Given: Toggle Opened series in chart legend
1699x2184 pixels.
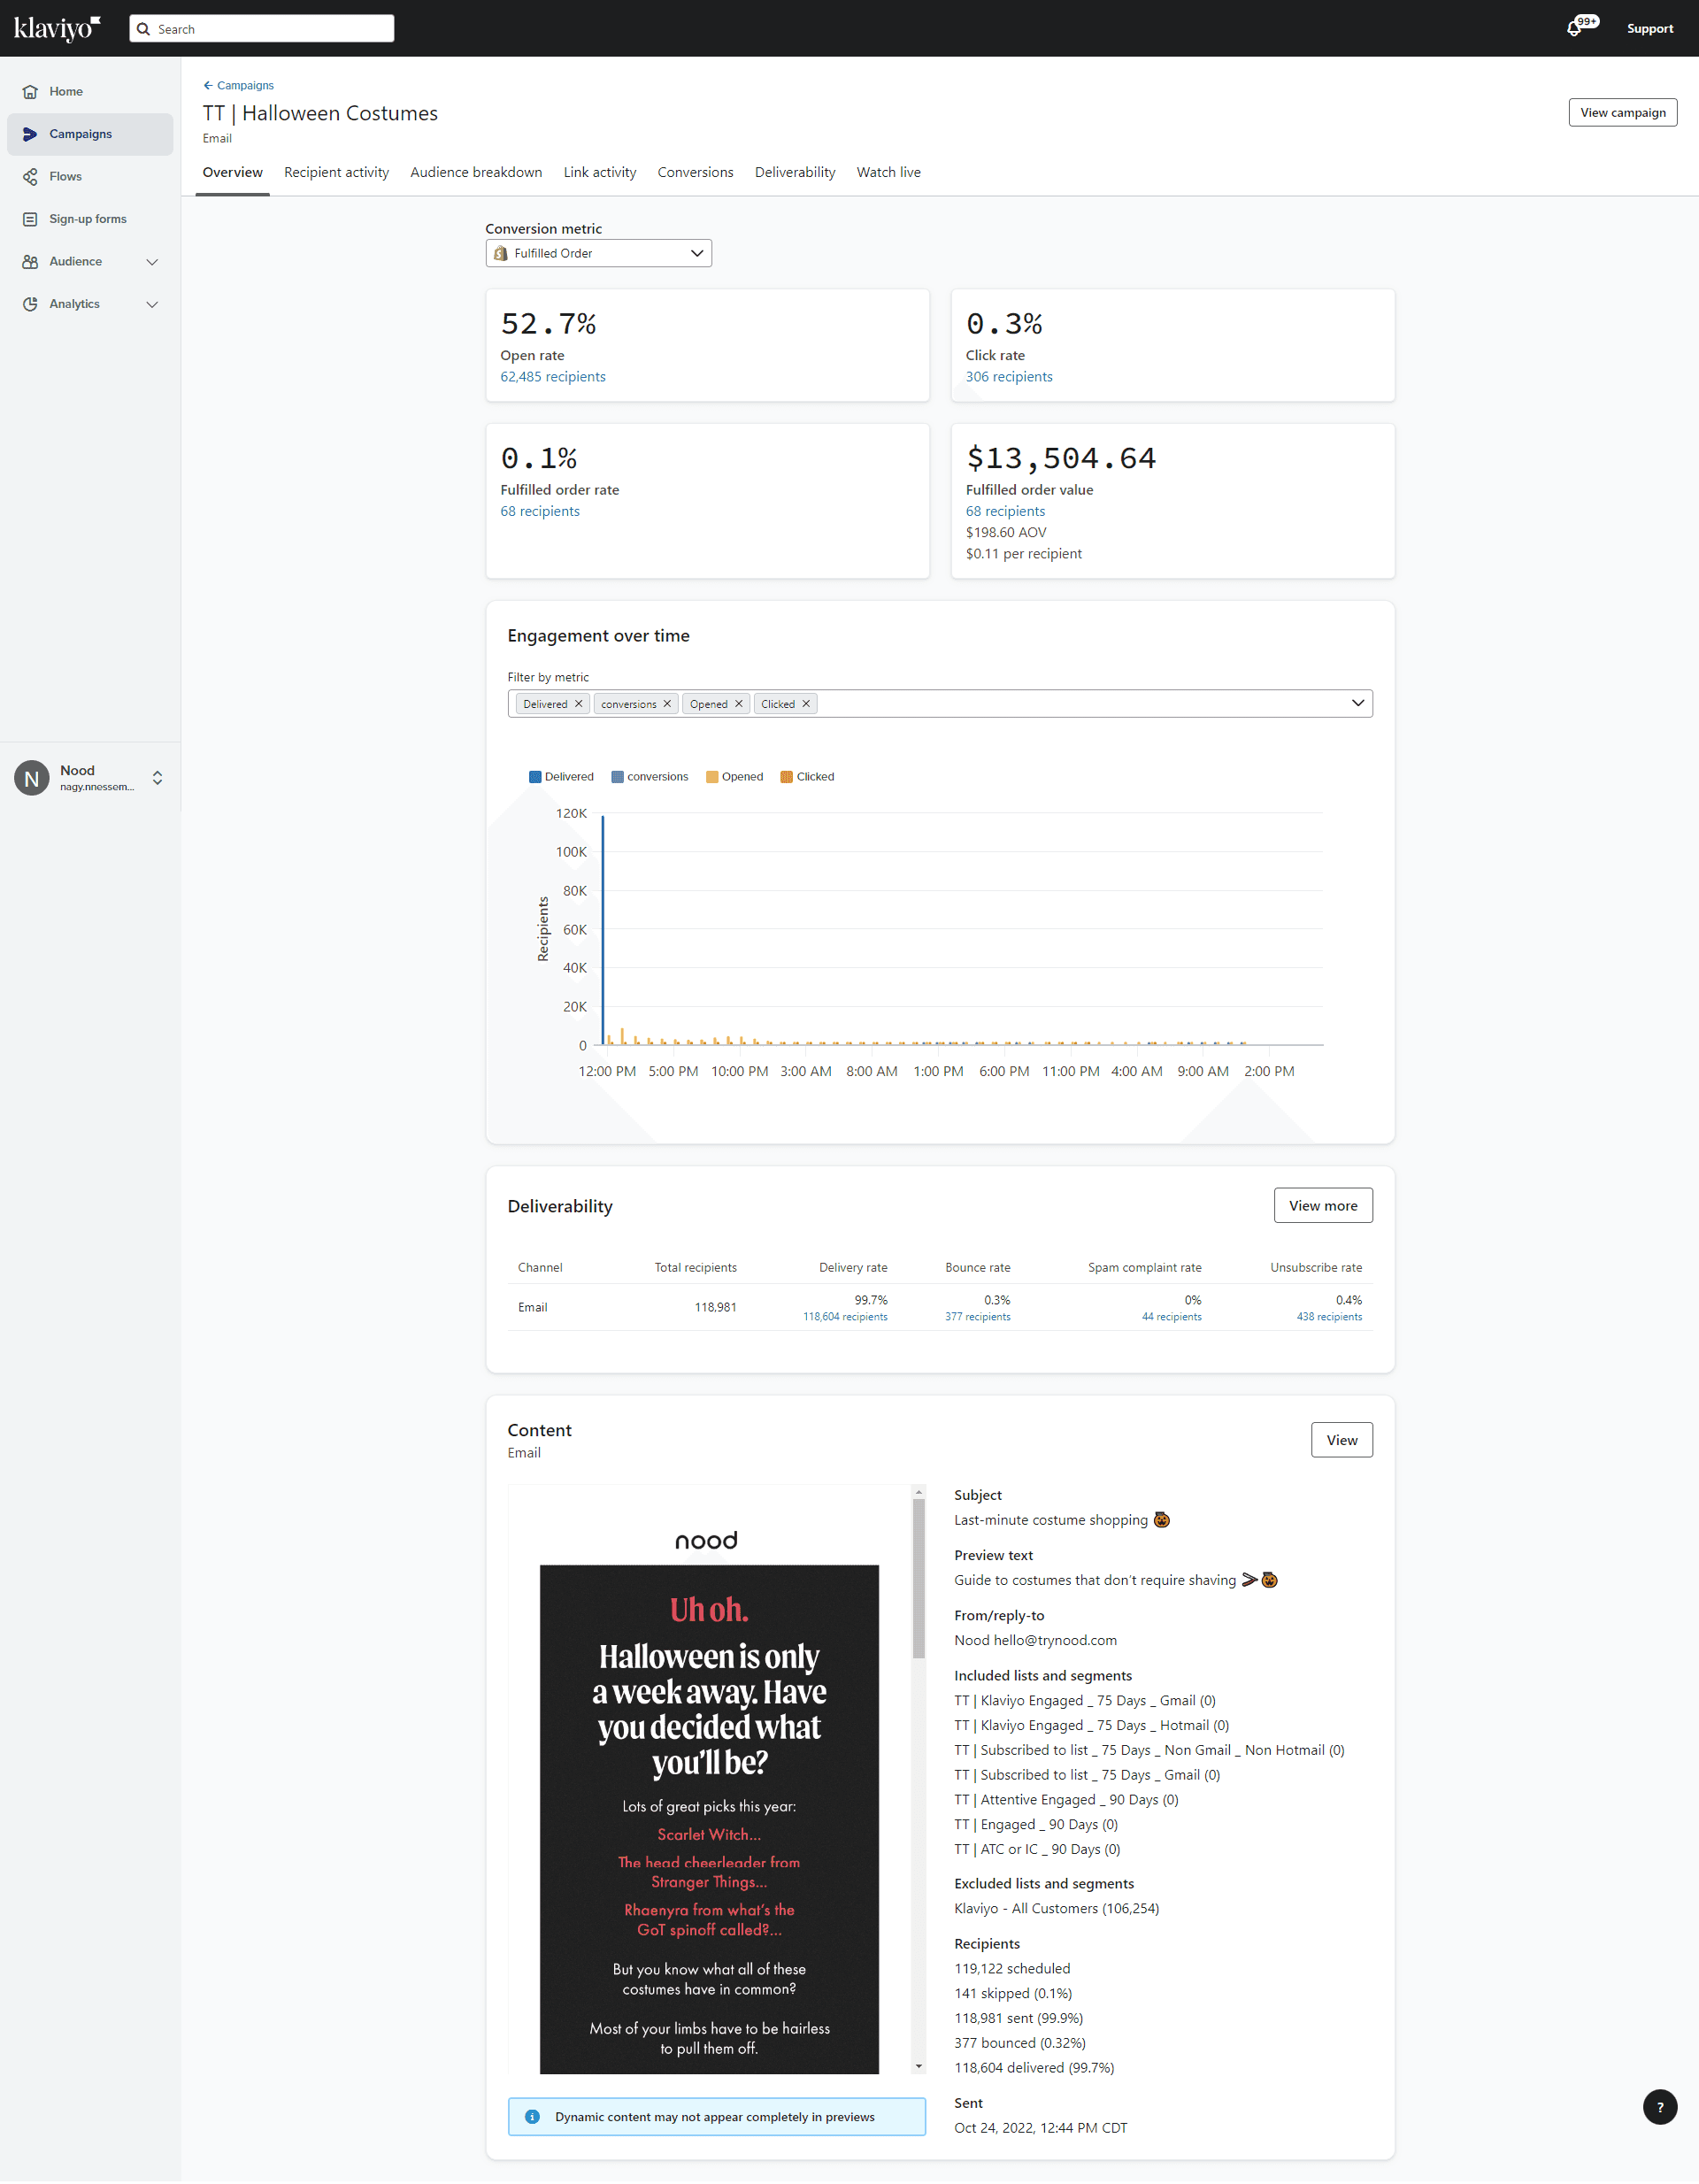Looking at the screenshot, I should (735, 777).
